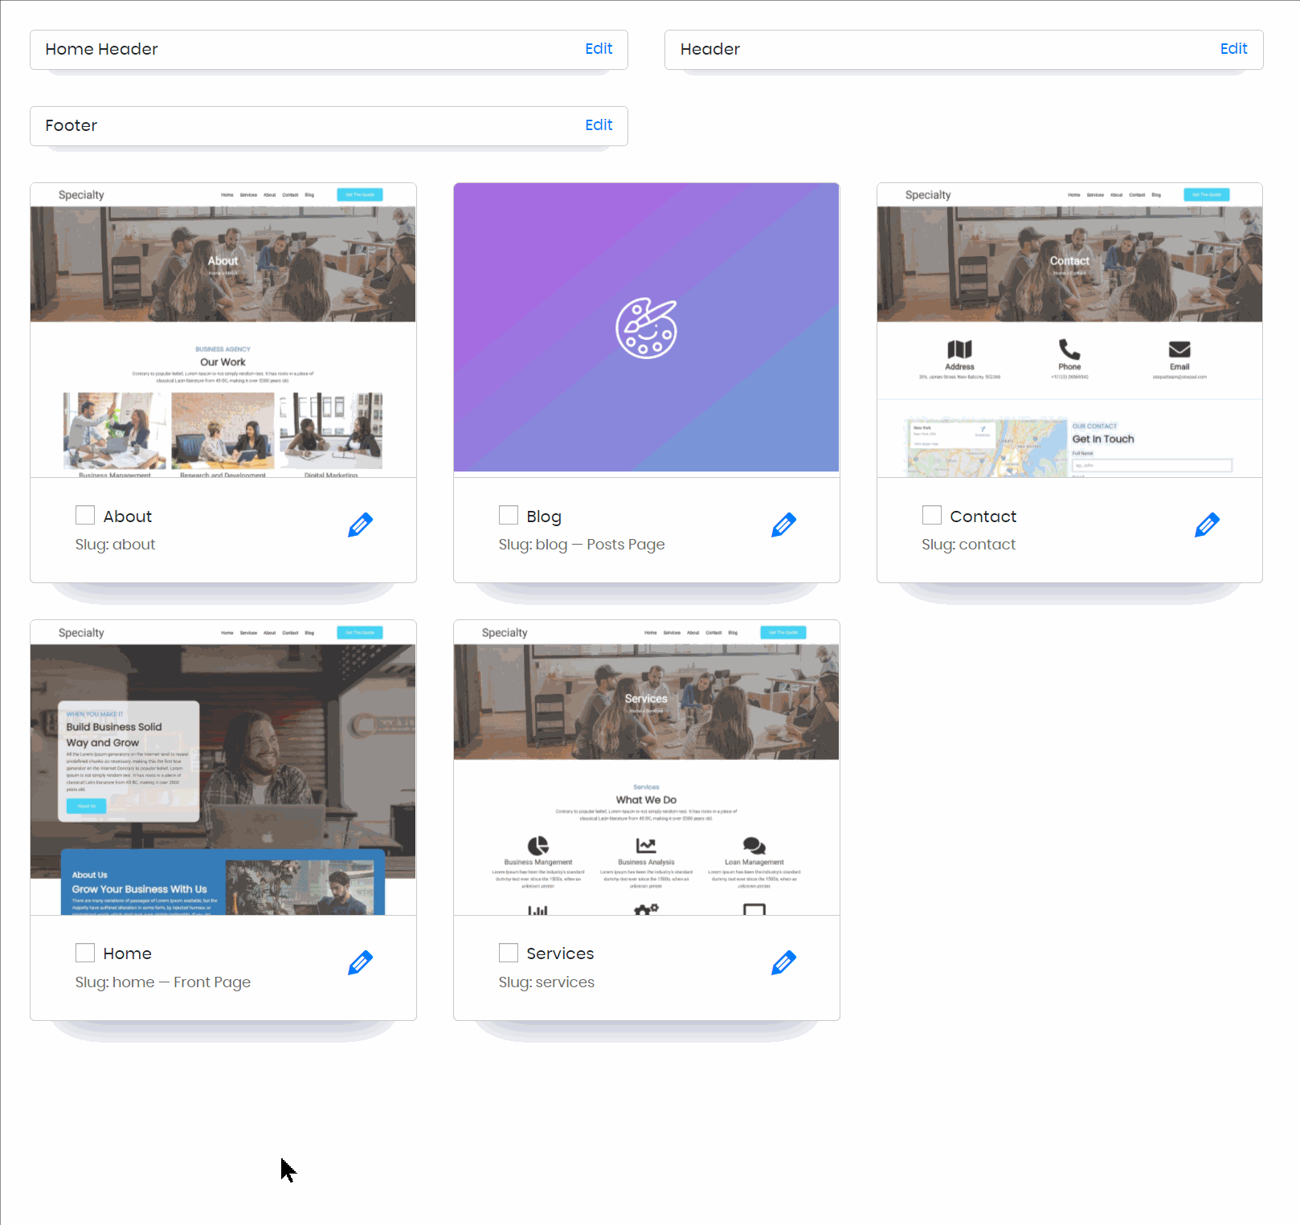Click the pencil edit icon for Contact page
The image size is (1300, 1225).
1207,525
